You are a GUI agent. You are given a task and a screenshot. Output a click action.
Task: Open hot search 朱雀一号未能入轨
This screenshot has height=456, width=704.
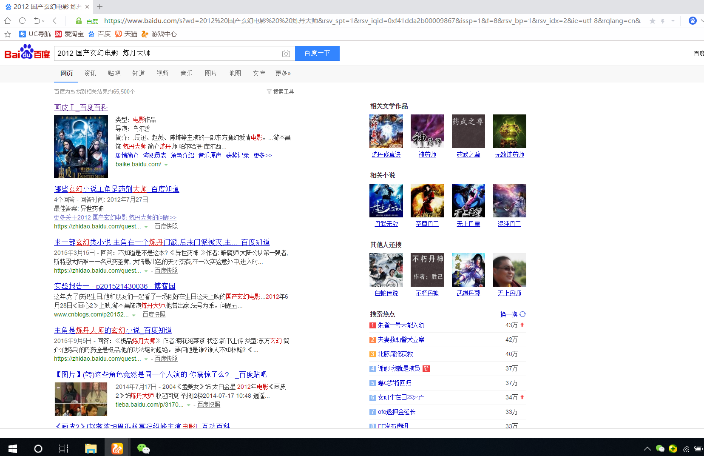401,325
